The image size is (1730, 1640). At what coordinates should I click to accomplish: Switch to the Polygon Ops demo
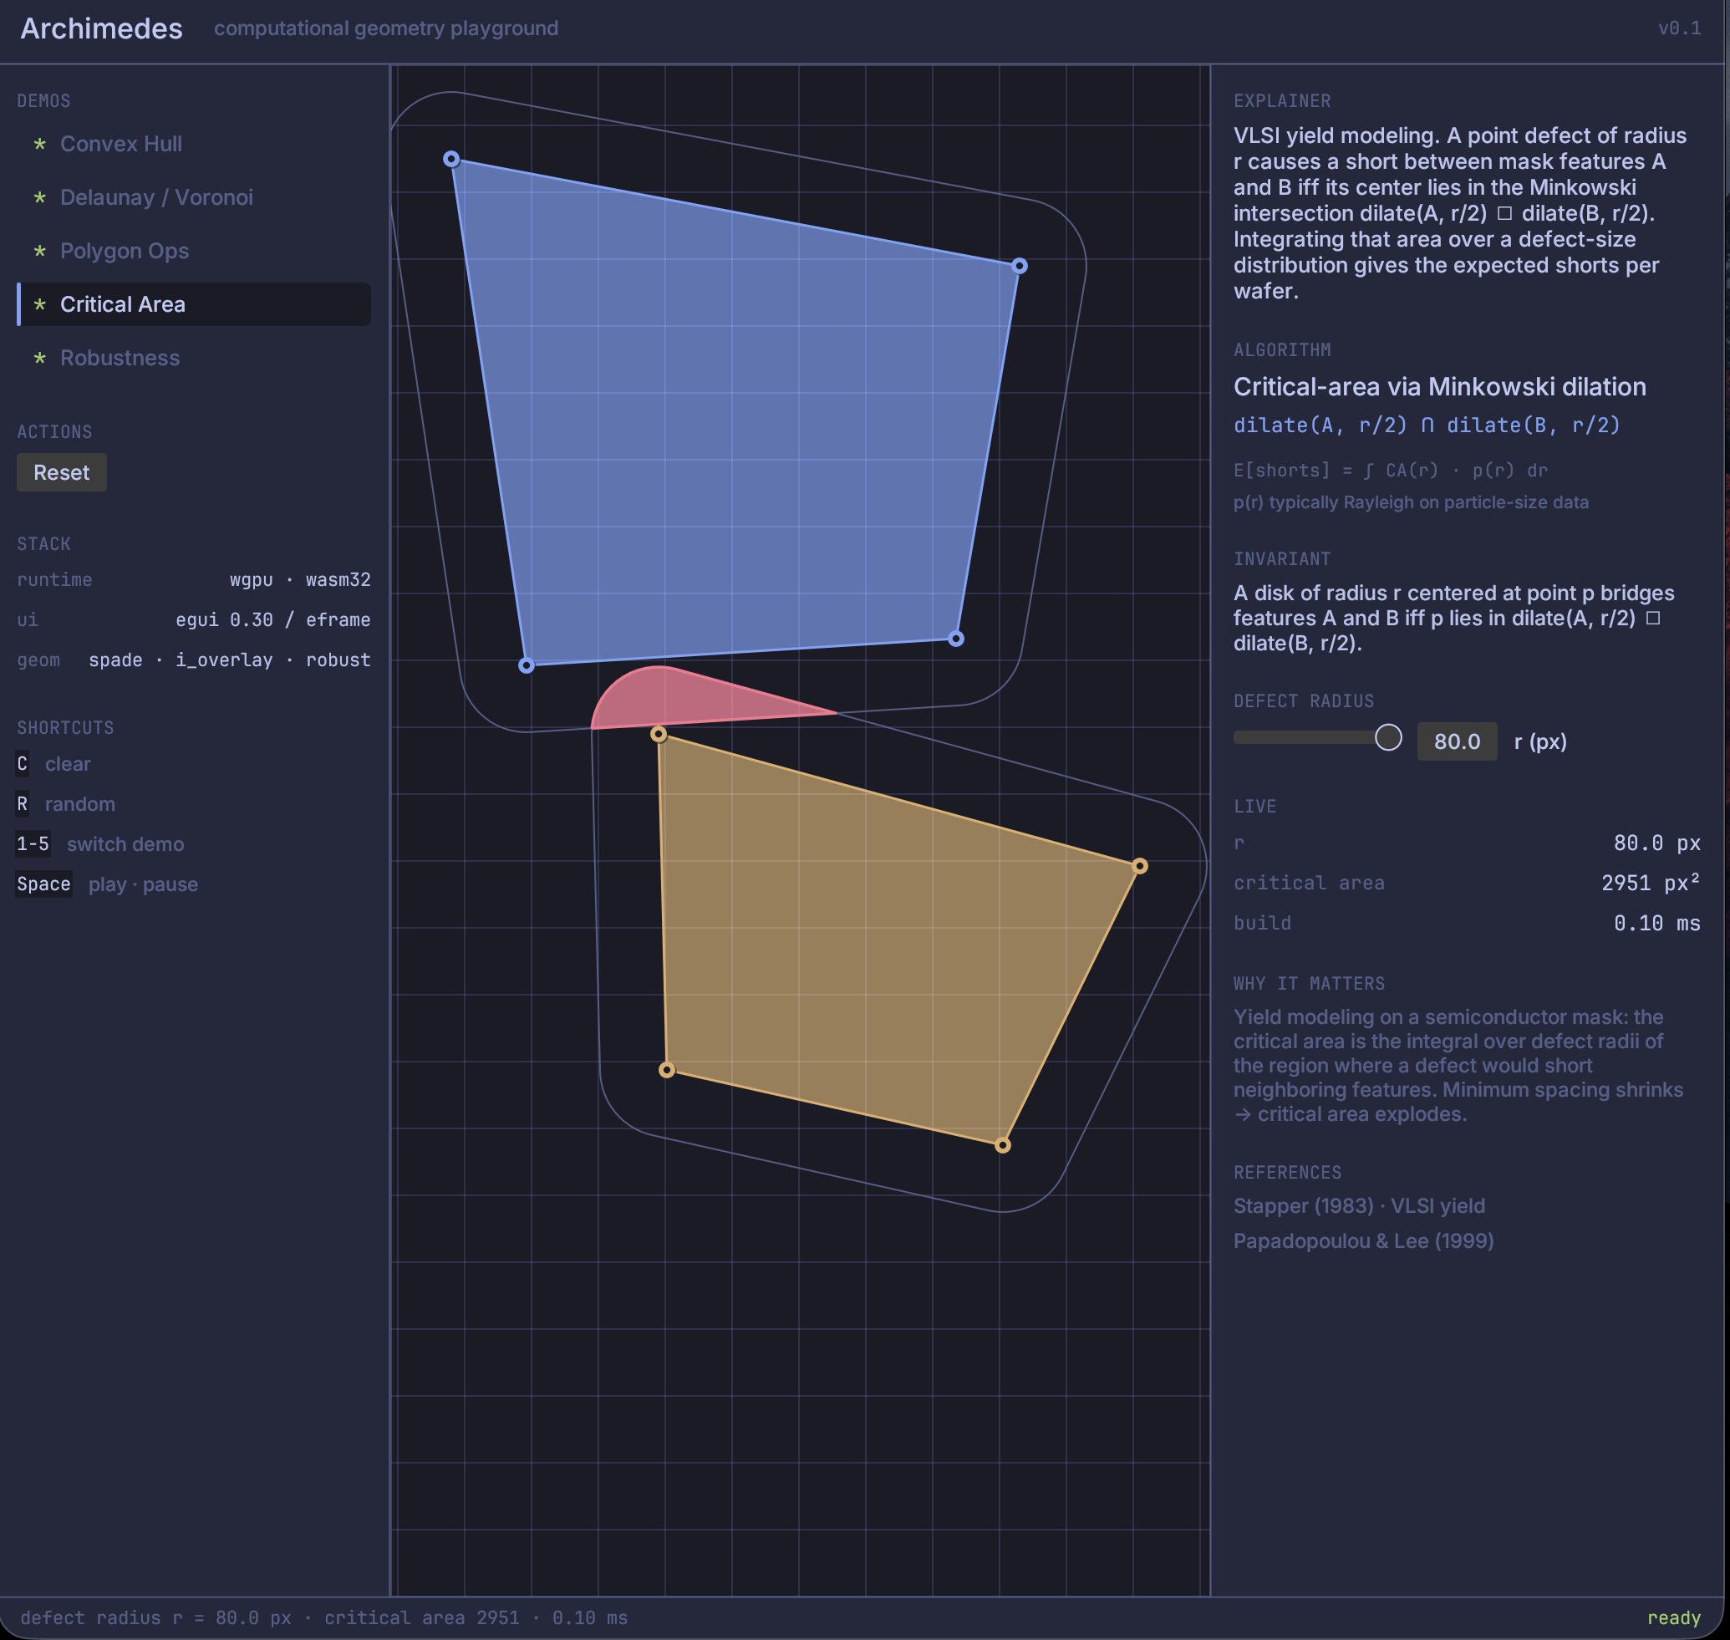coord(194,251)
